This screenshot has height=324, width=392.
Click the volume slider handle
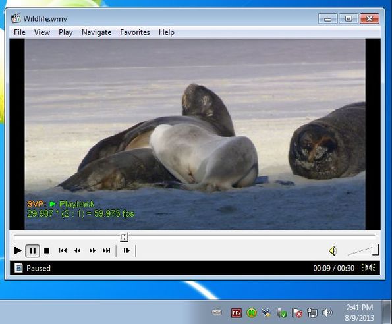[x=376, y=250]
